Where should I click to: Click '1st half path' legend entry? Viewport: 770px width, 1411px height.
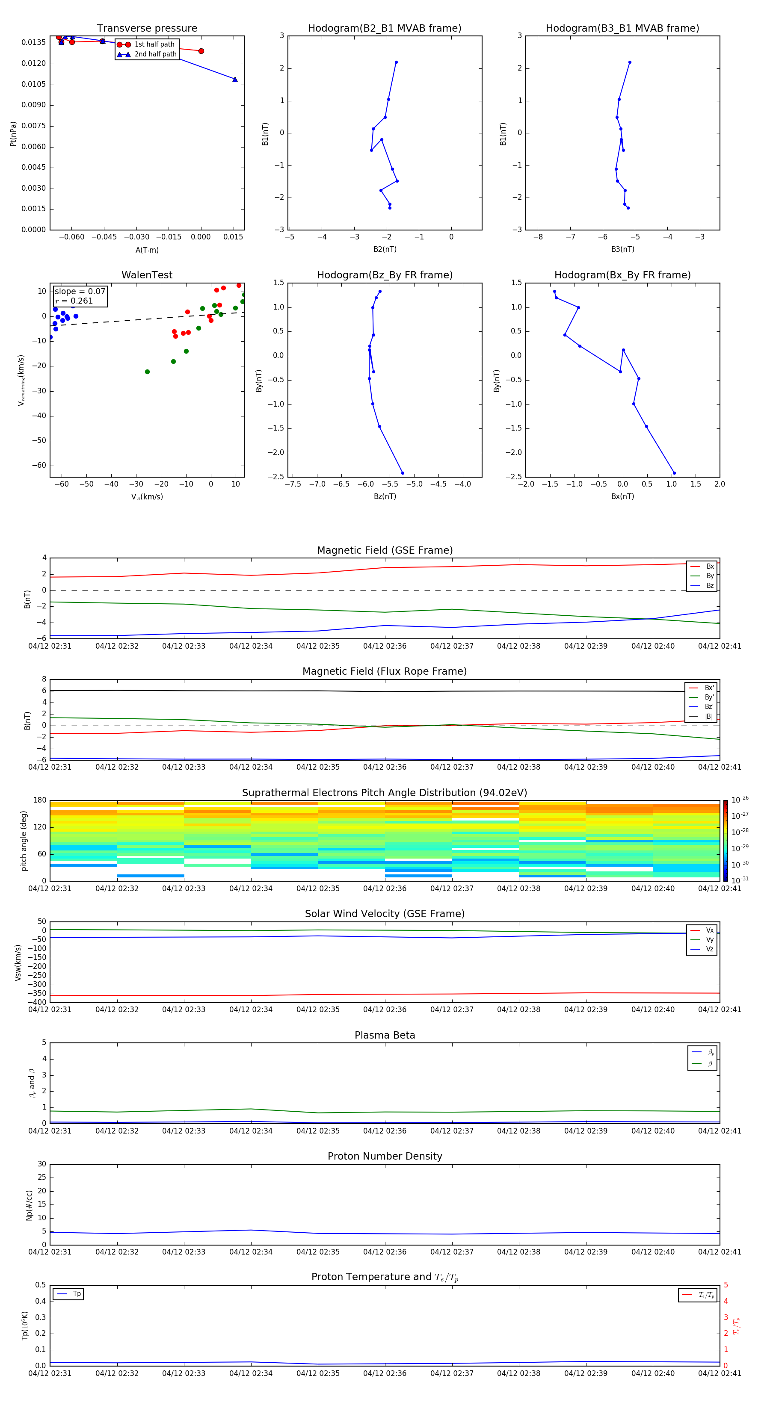(146, 44)
